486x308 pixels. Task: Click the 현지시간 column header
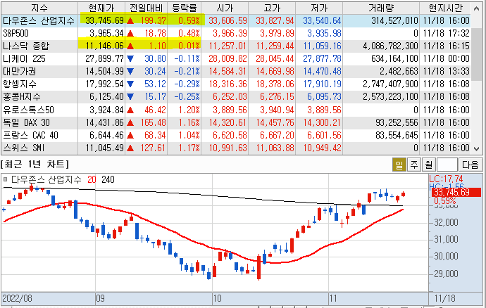pyautogui.click(x=445, y=8)
